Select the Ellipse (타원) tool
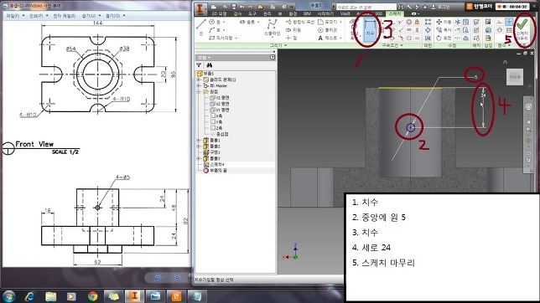This screenshot has width=540, height=303. click(293, 30)
